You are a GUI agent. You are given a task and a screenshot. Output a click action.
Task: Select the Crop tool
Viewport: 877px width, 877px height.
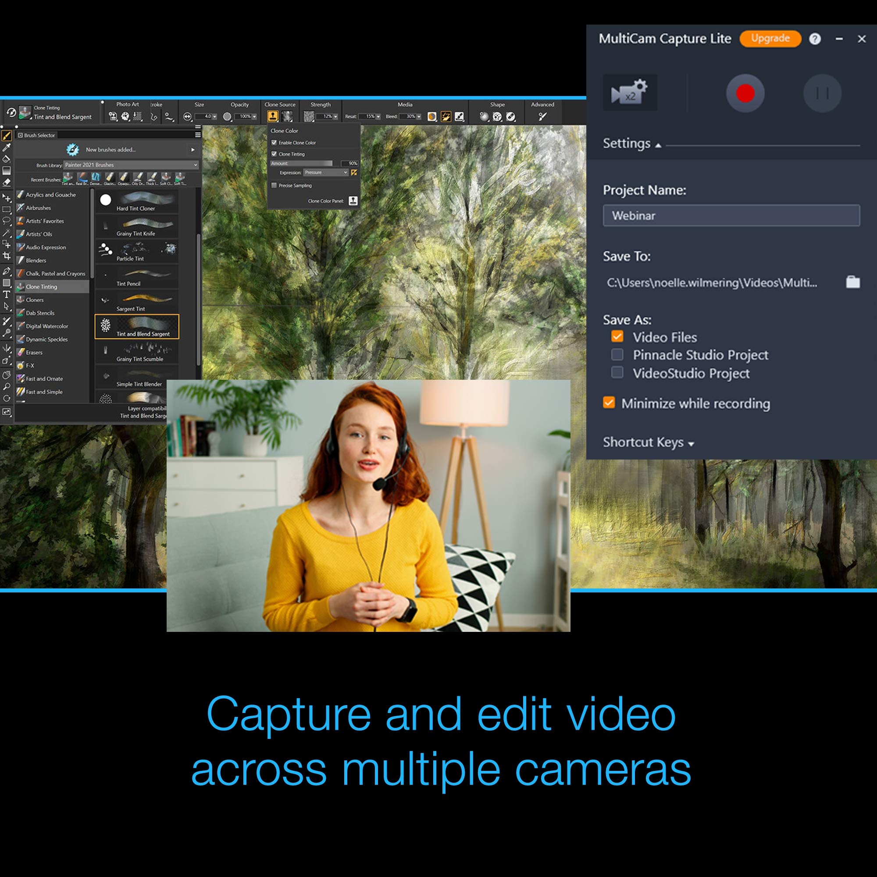coord(6,256)
